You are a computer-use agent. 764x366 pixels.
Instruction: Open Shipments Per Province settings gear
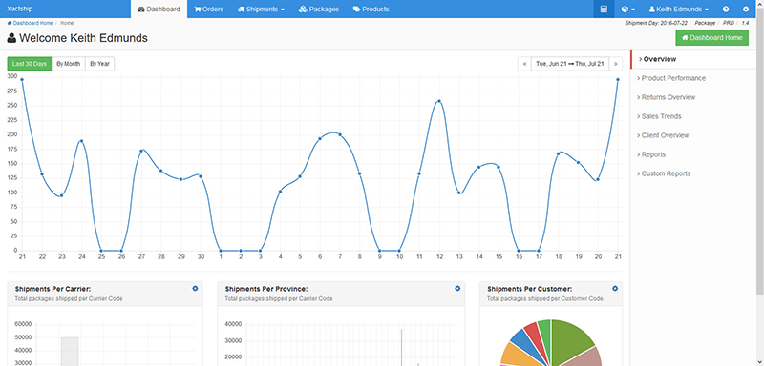457,288
